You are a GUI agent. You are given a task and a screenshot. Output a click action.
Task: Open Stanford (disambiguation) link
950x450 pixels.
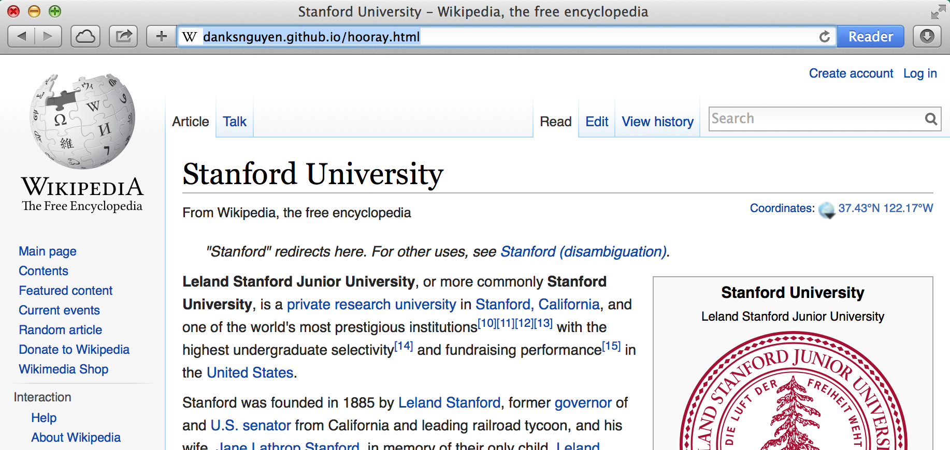583,252
